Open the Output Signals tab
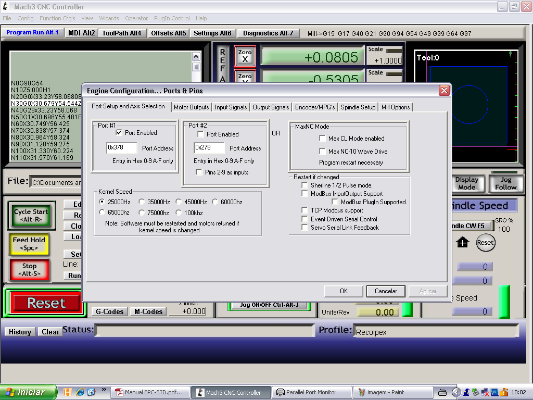This screenshot has width=533, height=400. click(x=271, y=107)
